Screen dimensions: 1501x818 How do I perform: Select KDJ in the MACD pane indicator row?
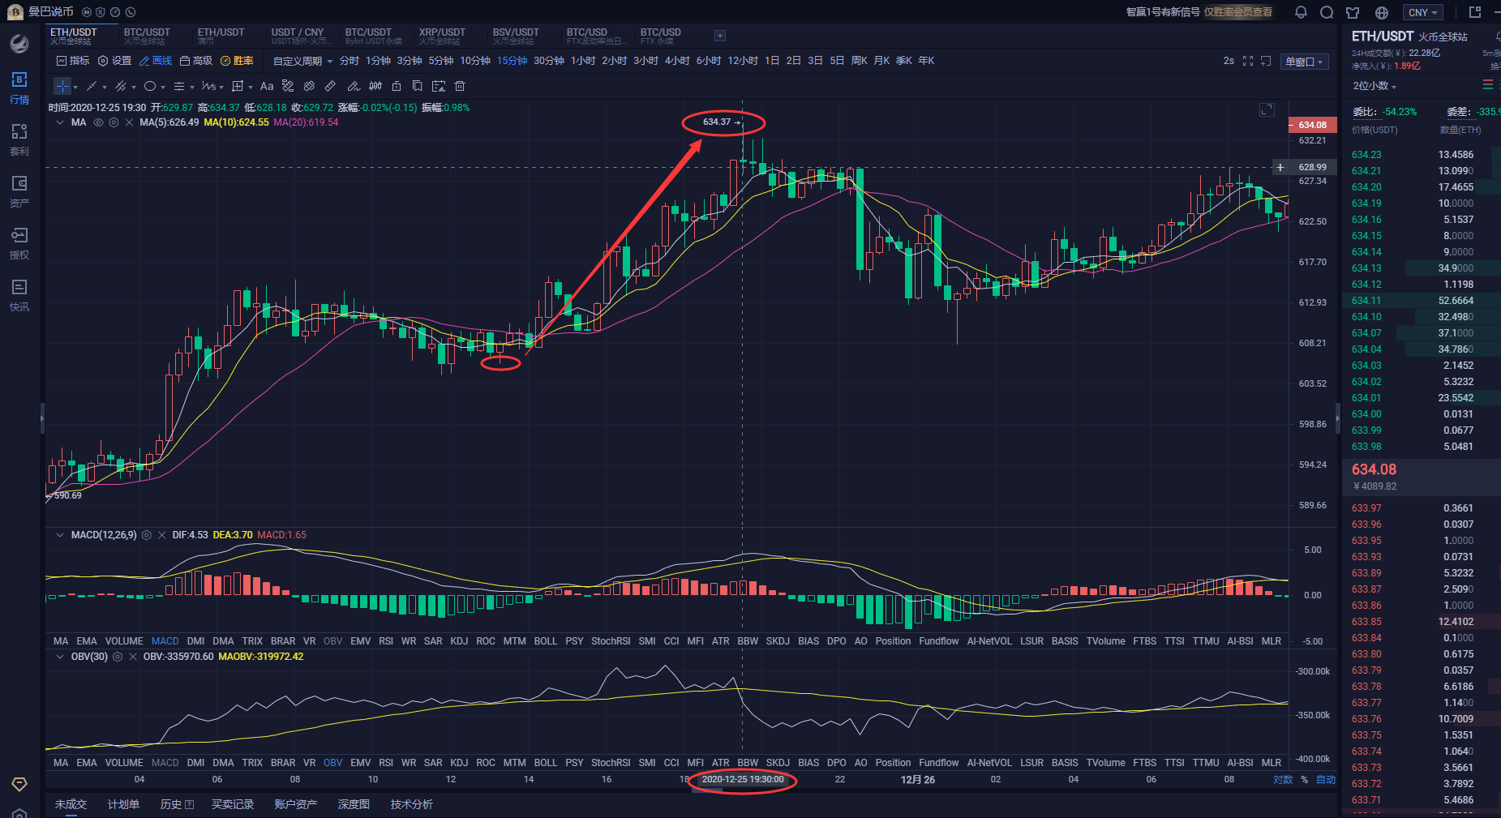point(459,641)
